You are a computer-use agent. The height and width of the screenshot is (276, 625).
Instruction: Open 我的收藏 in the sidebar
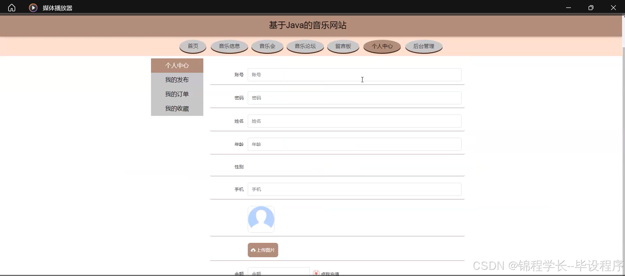point(177,108)
